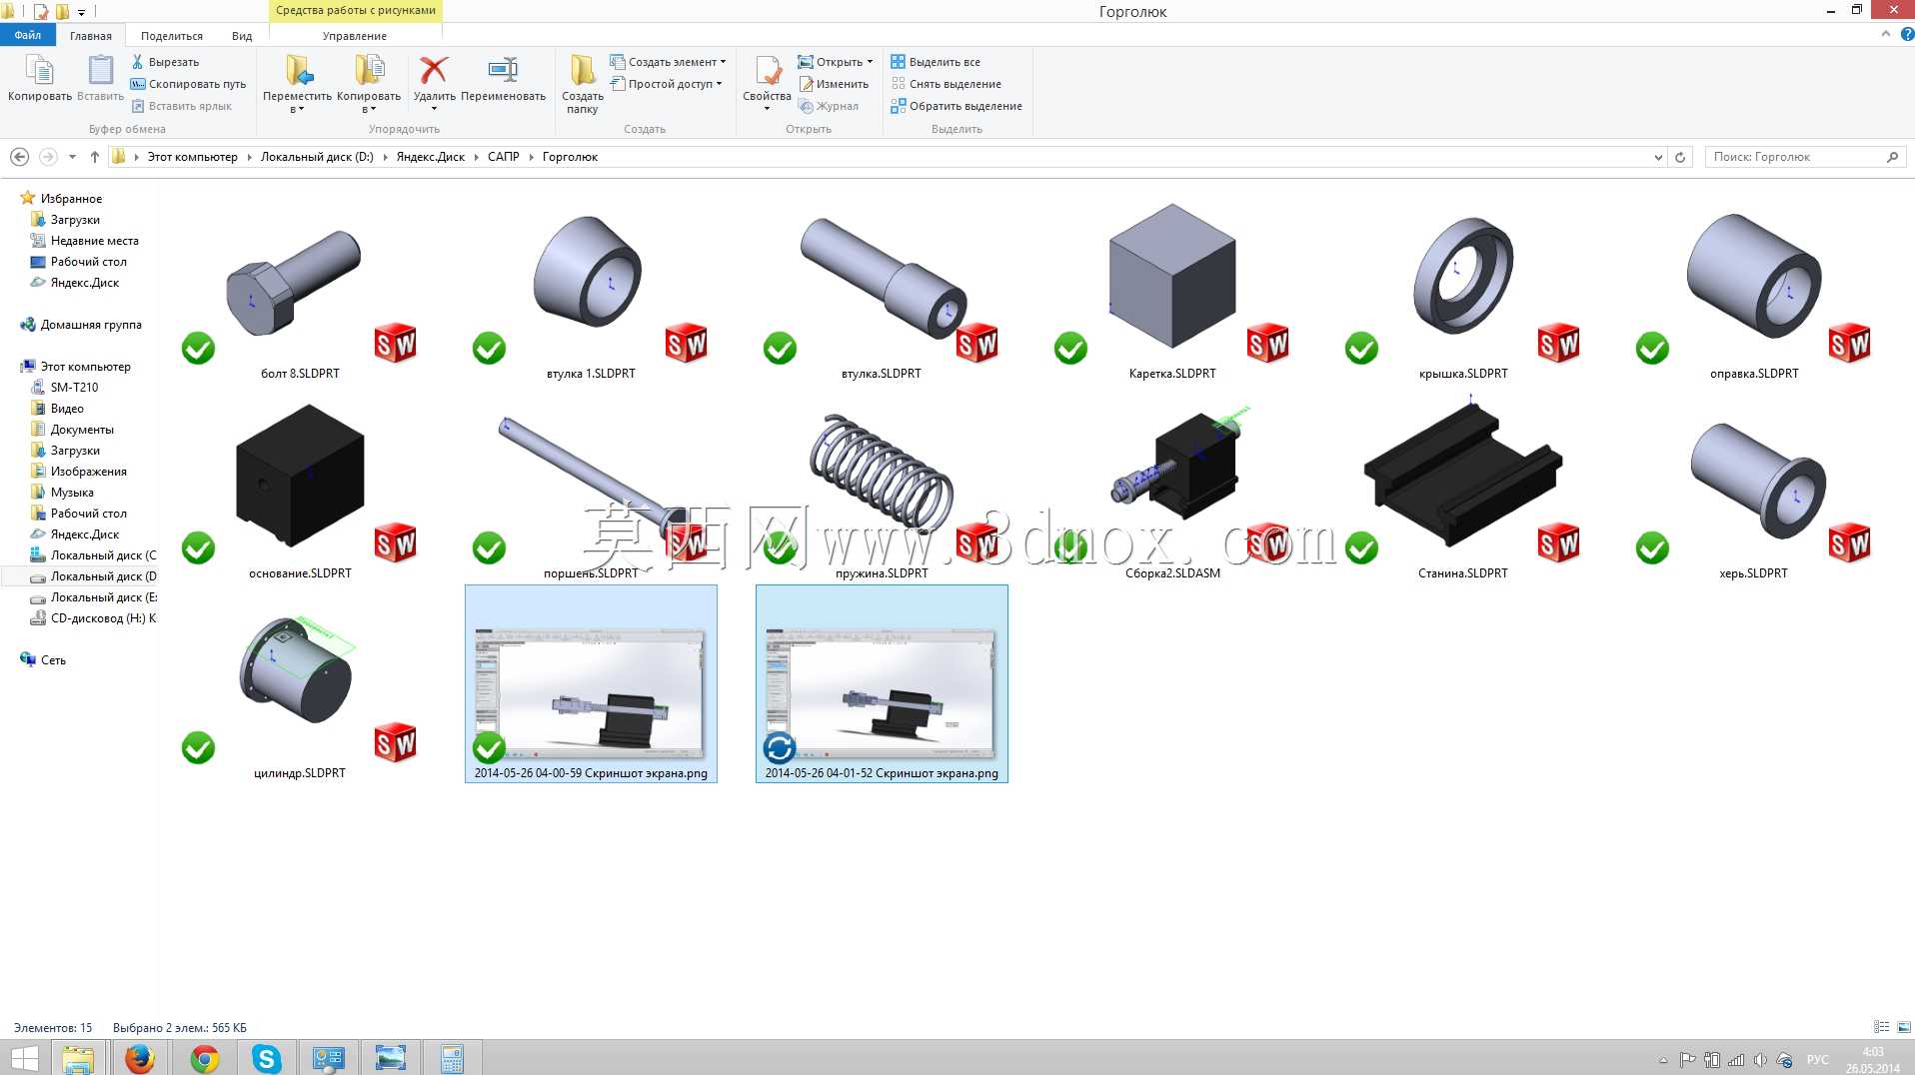Open Easy access (Простой доступ) dropdown
1915x1075 pixels.
click(666, 84)
